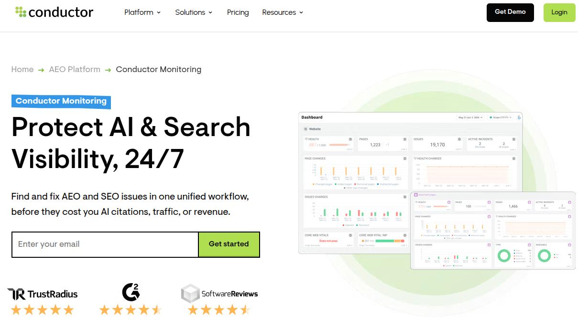Viewport: 578px width, 317px height.
Task: Open the Resources dropdown
Action: 283,12
